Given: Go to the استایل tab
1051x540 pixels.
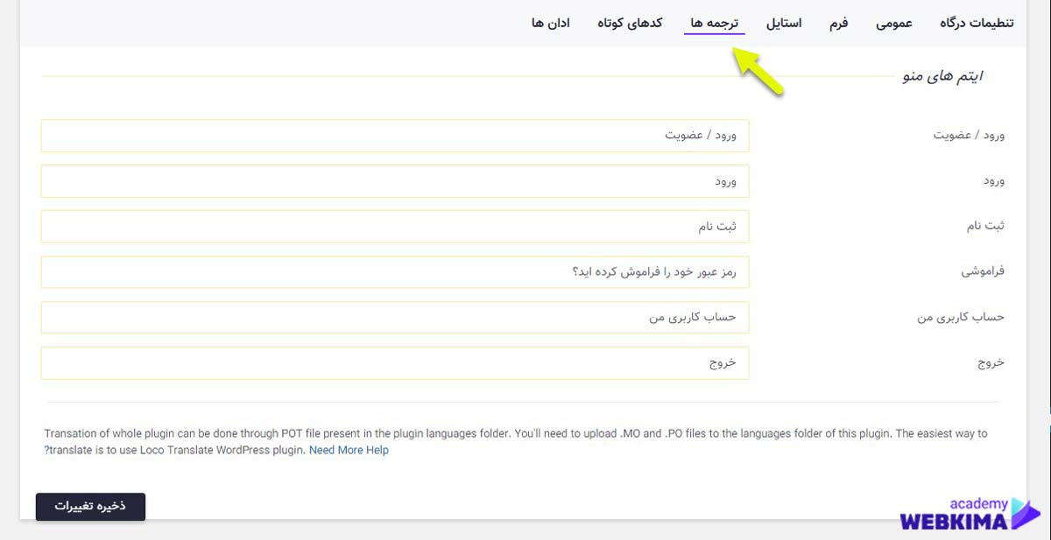Looking at the screenshot, I should pyautogui.click(x=784, y=23).
